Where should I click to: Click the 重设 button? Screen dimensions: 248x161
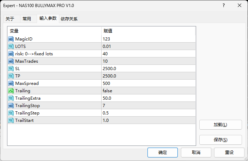(229, 153)
